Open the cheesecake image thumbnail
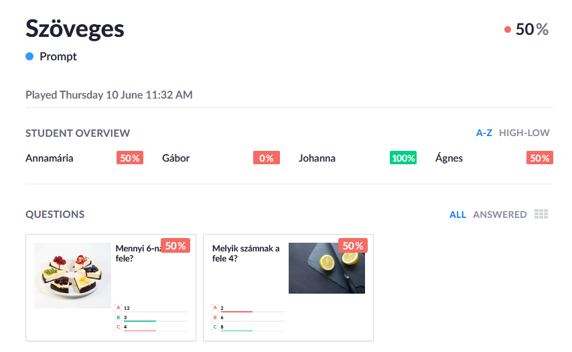The height and width of the screenshot is (352, 572). [72, 276]
